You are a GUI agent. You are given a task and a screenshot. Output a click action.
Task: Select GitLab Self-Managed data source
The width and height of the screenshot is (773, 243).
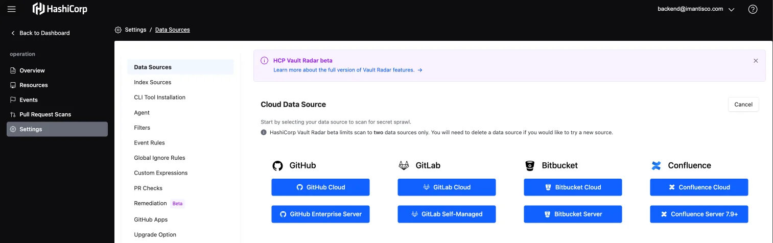click(447, 214)
